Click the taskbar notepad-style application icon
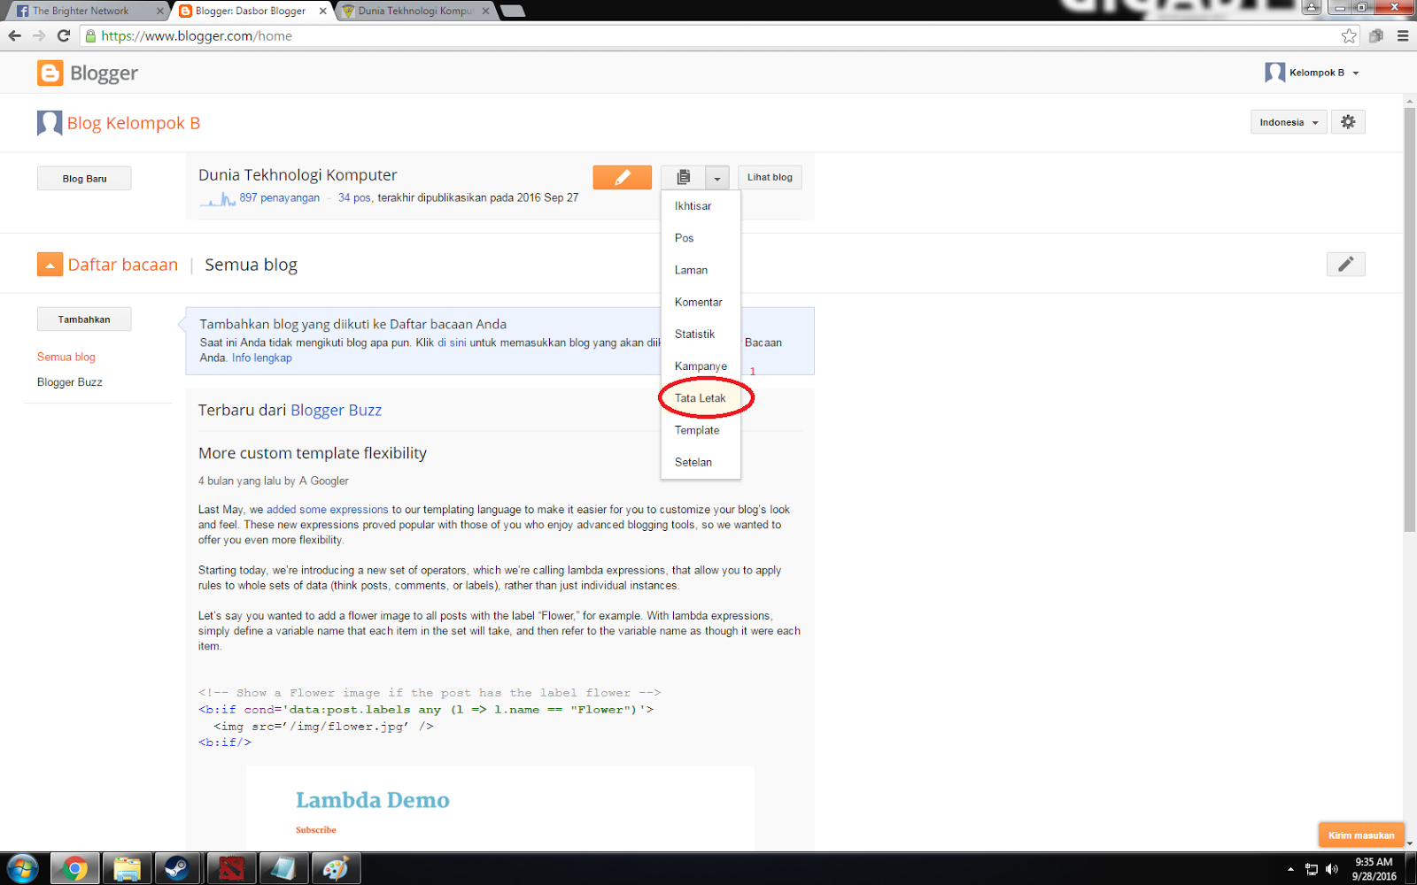Viewport: 1417px width, 885px height. tap(283, 869)
